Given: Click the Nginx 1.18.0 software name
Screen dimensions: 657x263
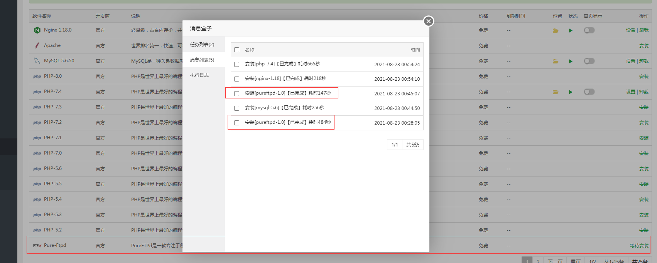Looking at the screenshot, I should point(57,30).
